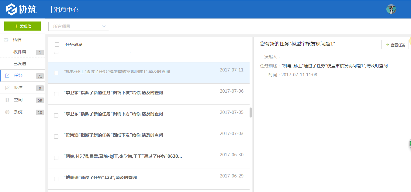411x192 pixels.
Task: Click the 协筑 logo icon
Action: [12, 9]
